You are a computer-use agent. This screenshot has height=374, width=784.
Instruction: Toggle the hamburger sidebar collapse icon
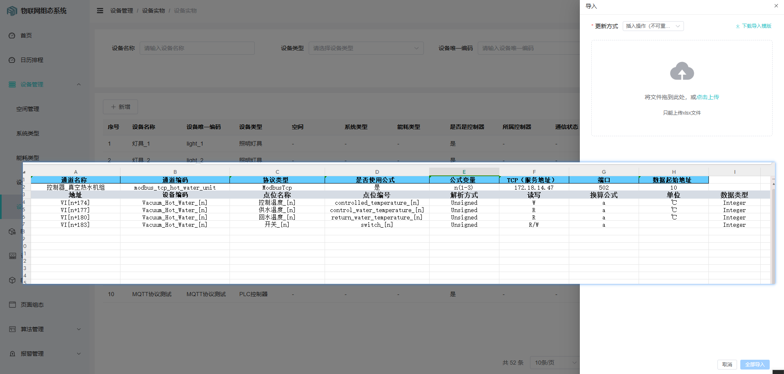coord(100,11)
